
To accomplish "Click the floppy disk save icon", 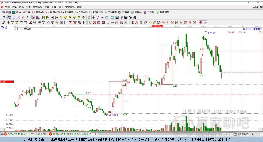I will coord(126,17).
